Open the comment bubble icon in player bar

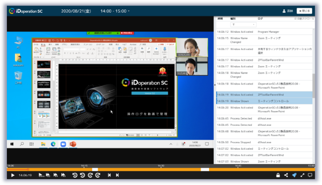(x=310, y=175)
